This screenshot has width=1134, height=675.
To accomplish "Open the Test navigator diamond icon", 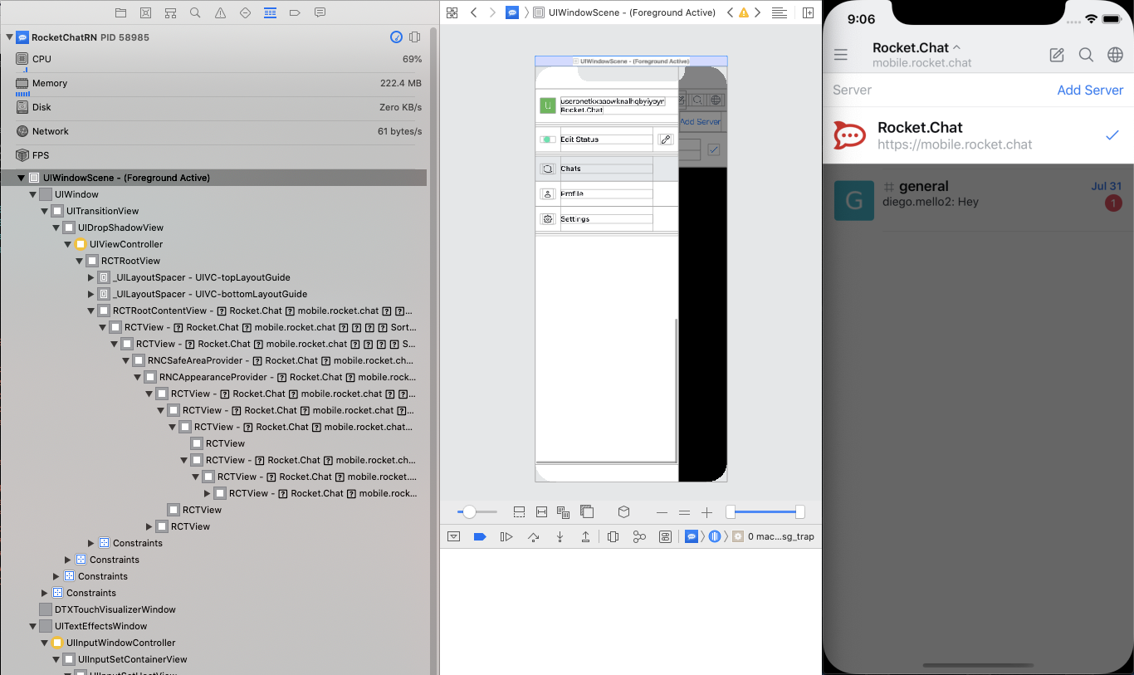I will pos(245,13).
